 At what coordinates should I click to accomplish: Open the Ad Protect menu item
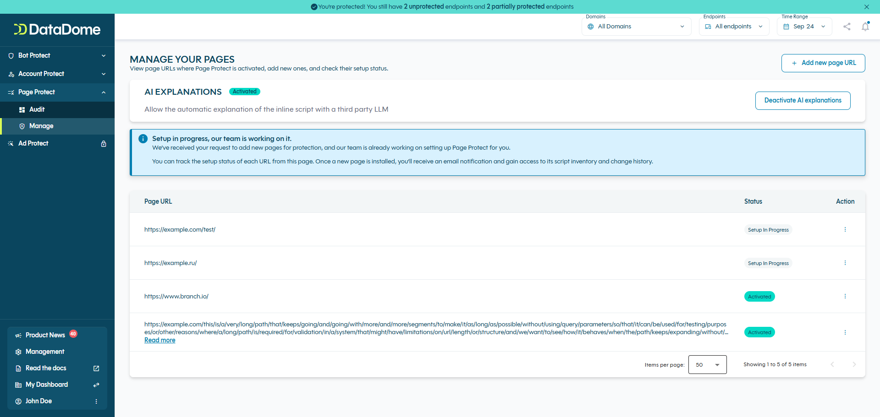pos(57,143)
